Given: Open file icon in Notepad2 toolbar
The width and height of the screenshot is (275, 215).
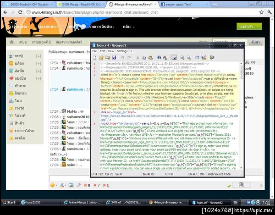Looking at the screenshot, I should coord(101,57).
